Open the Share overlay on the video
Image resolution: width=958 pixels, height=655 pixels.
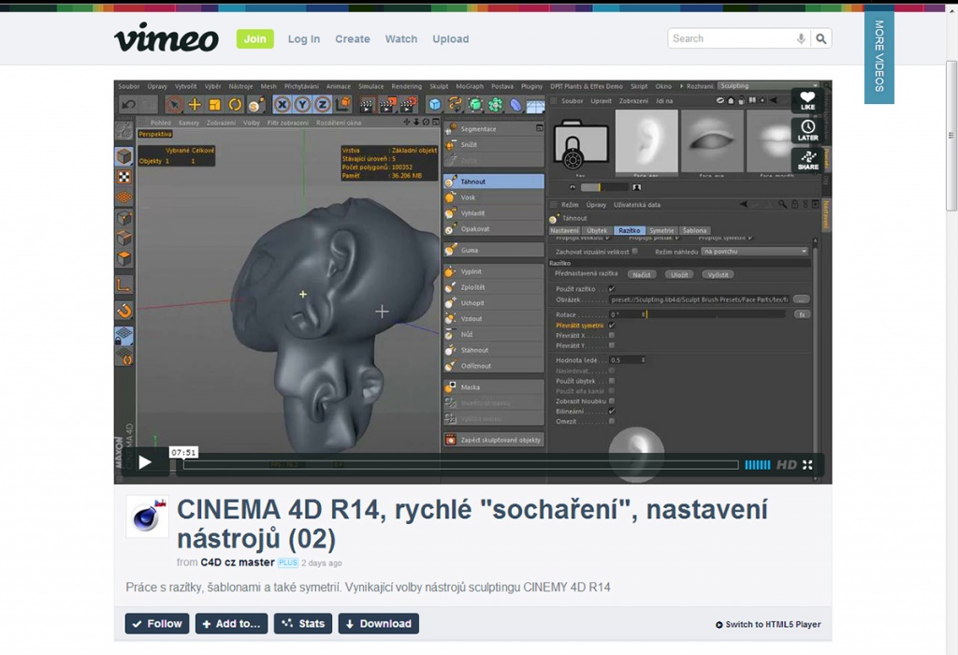click(807, 160)
